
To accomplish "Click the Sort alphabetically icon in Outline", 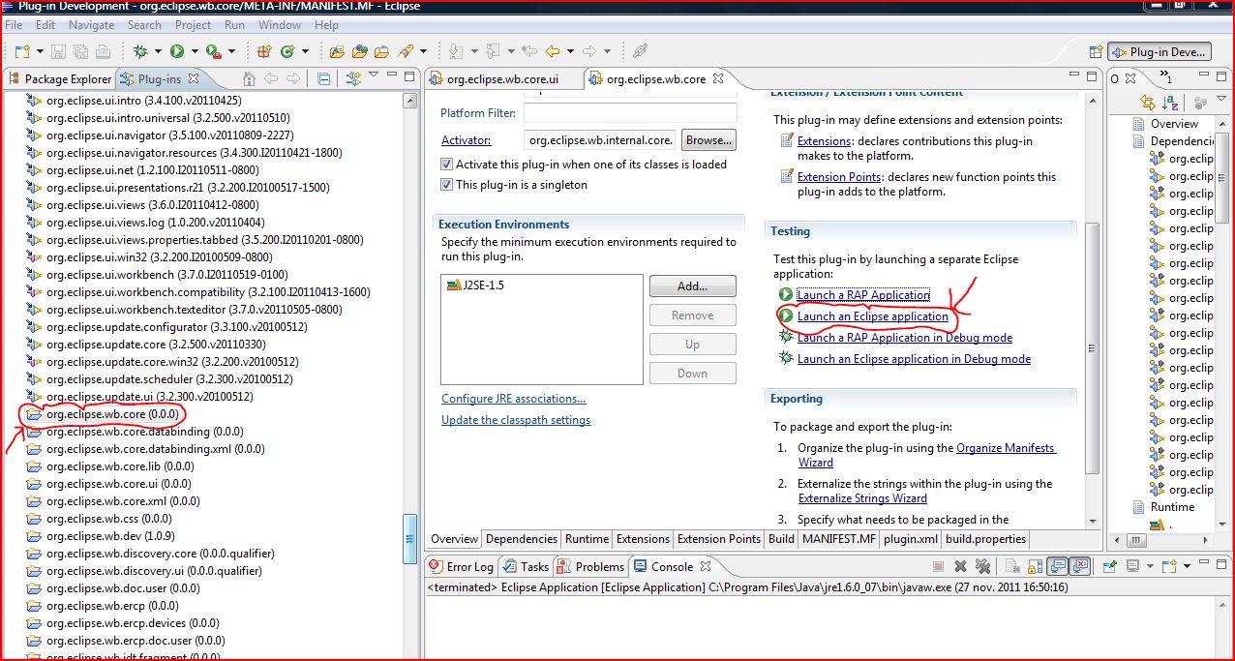I will click(1172, 103).
